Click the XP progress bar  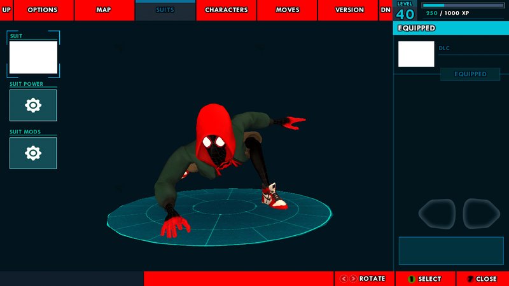coord(463,5)
